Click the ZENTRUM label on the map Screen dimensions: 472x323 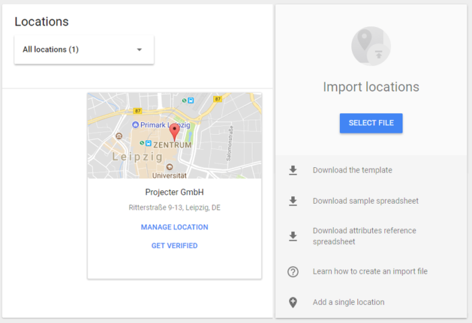(x=173, y=145)
